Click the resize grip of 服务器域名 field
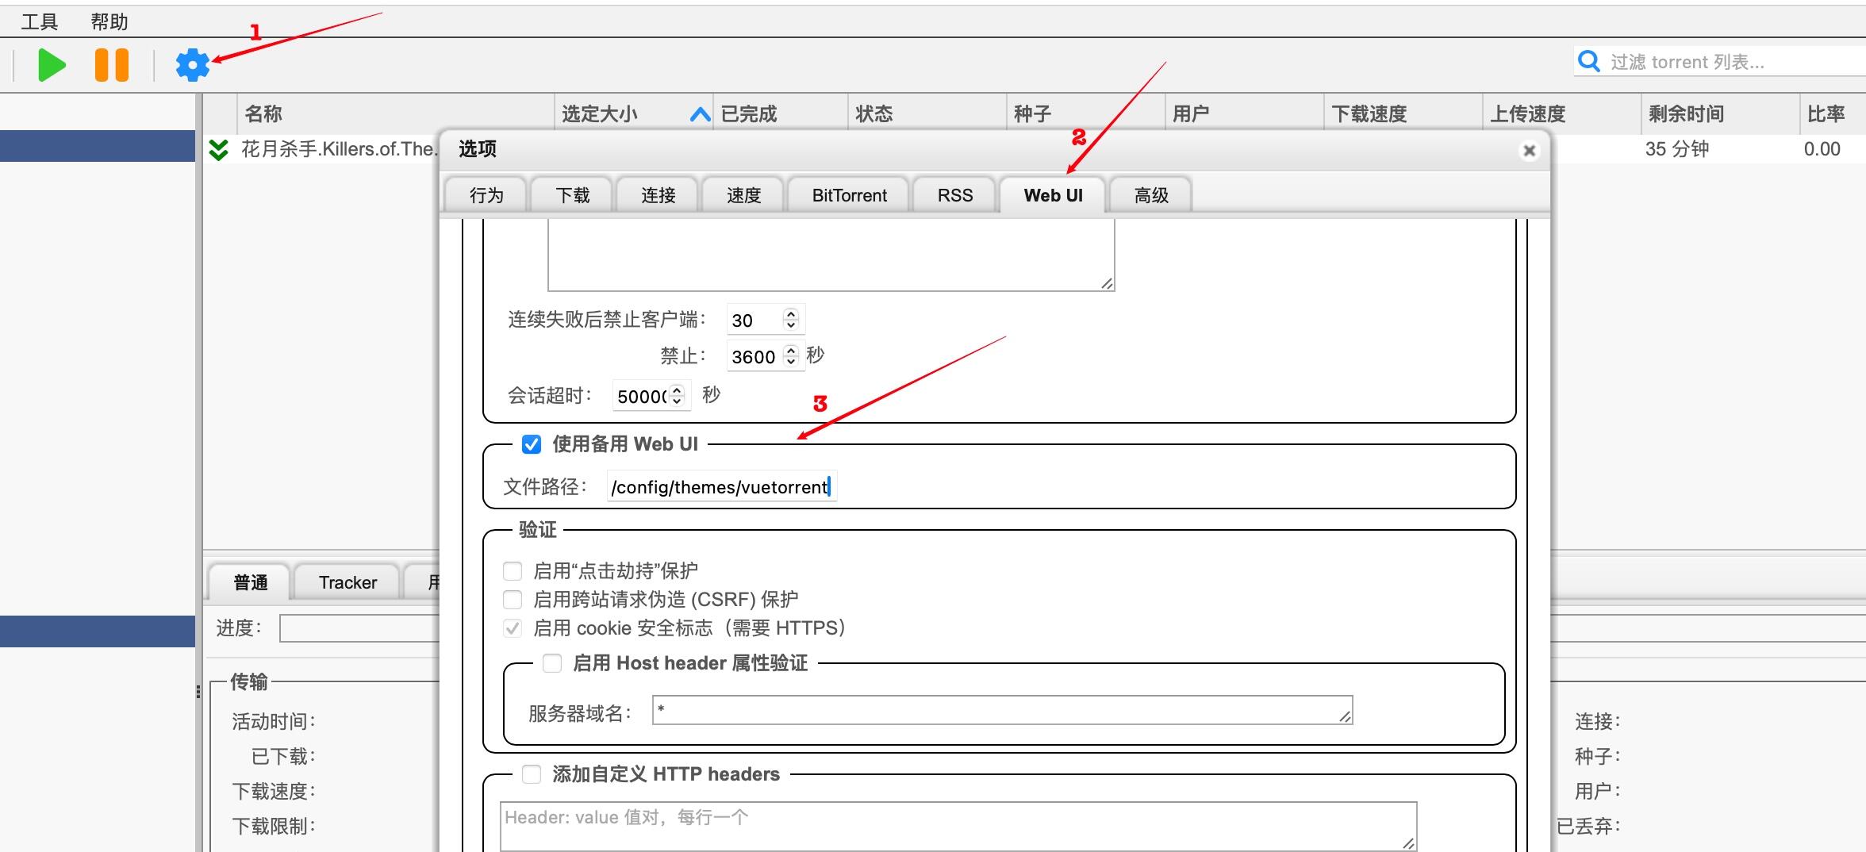 [x=1345, y=716]
